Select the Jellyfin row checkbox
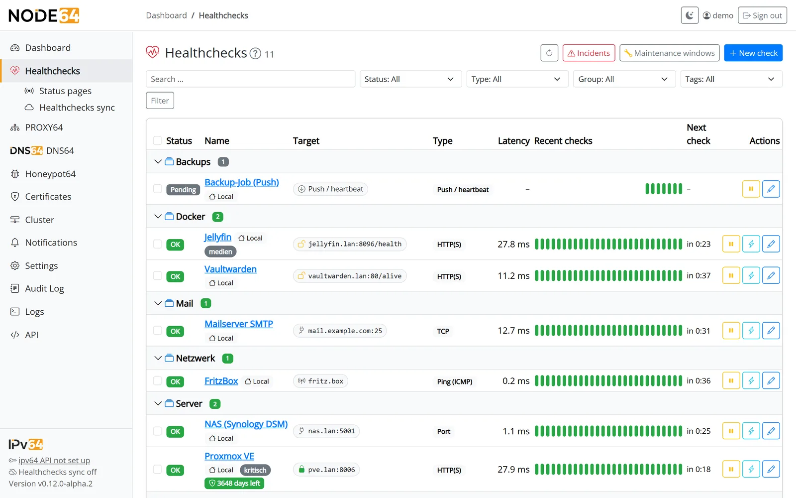This screenshot has width=796, height=498. [x=158, y=244]
